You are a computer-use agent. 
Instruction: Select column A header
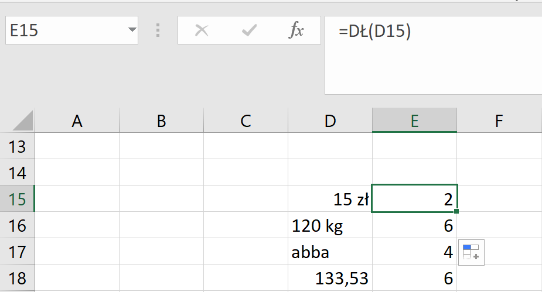point(77,121)
